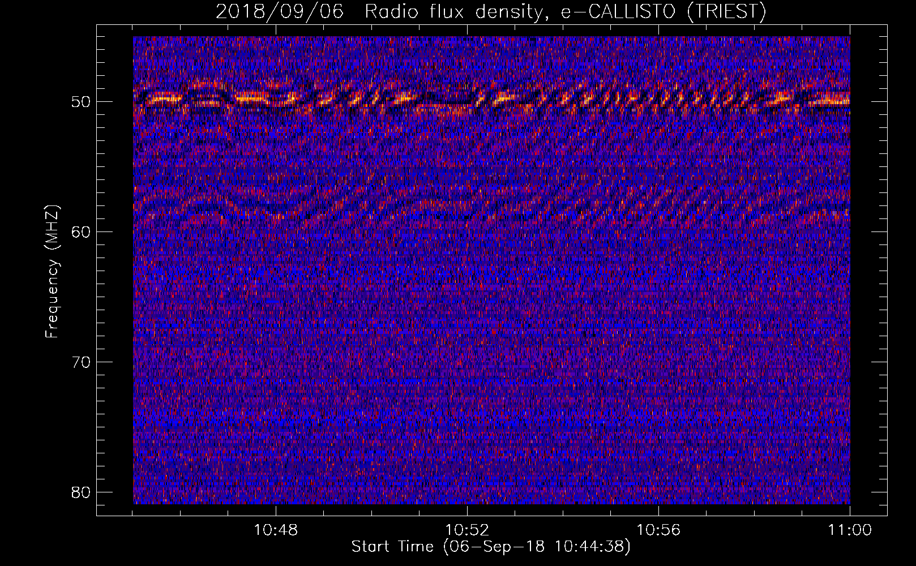Click the 'Frequency (MHZ)' axis label
This screenshot has height=566, width=916.
coord(52,272)
